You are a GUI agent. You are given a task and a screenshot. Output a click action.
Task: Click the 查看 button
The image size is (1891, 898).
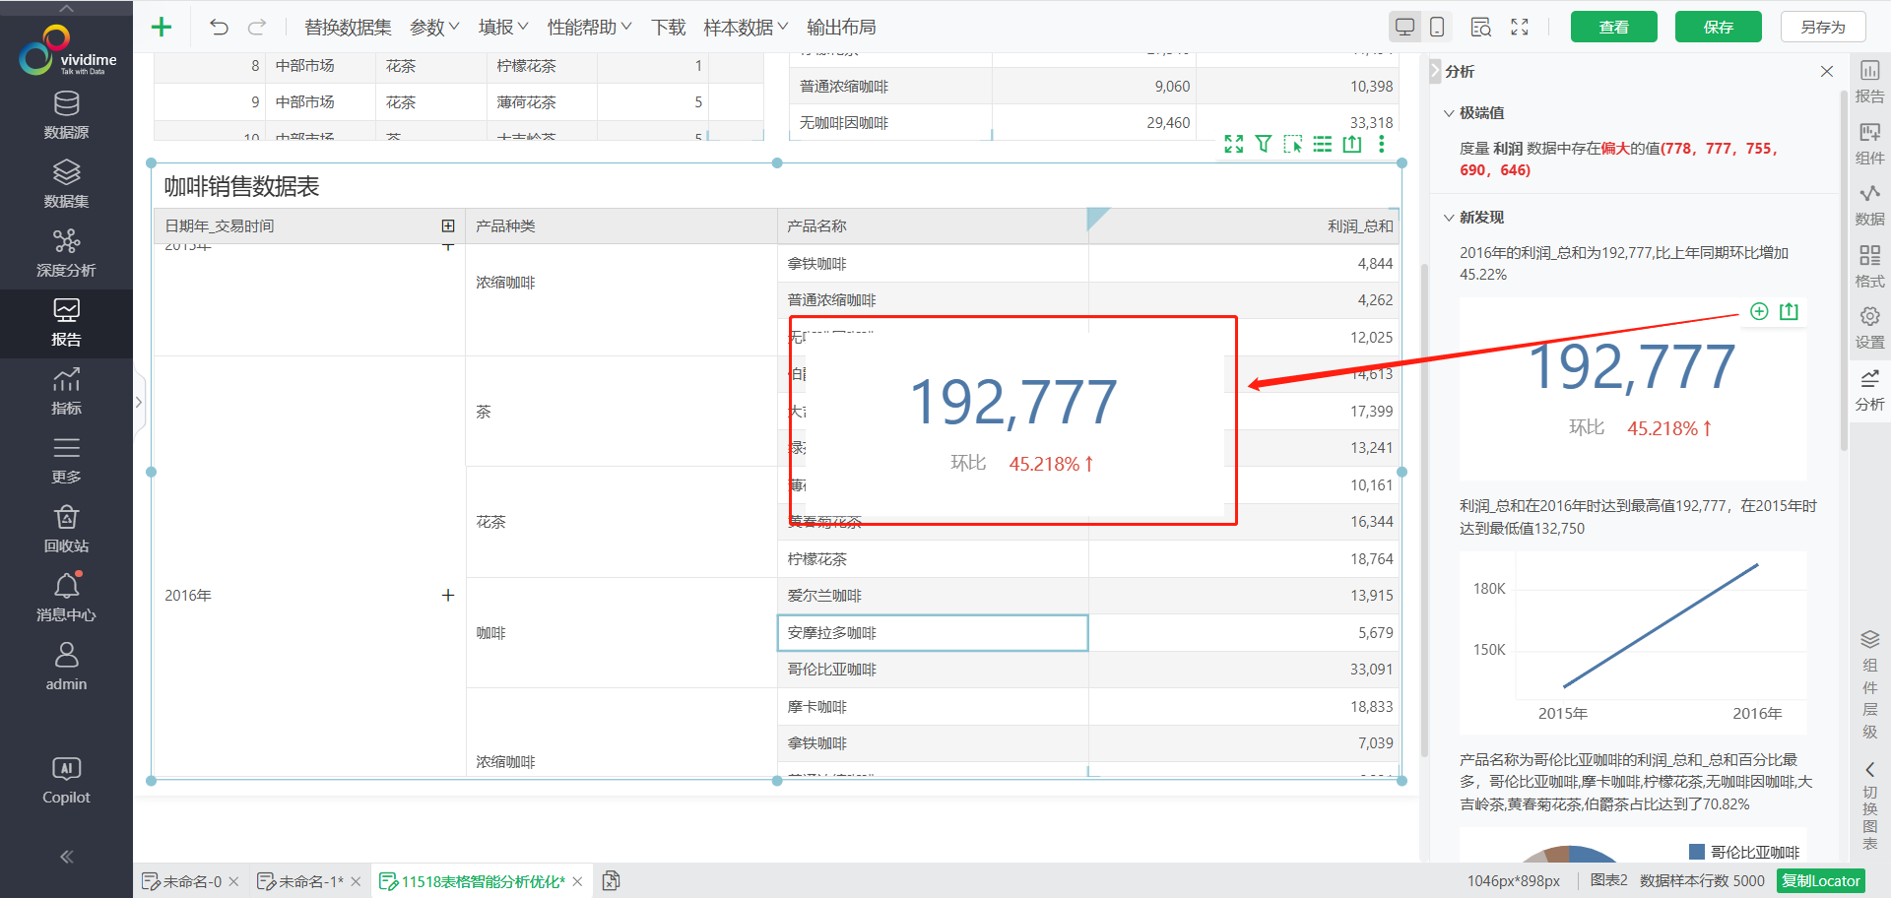click(x=1613, y=27)
